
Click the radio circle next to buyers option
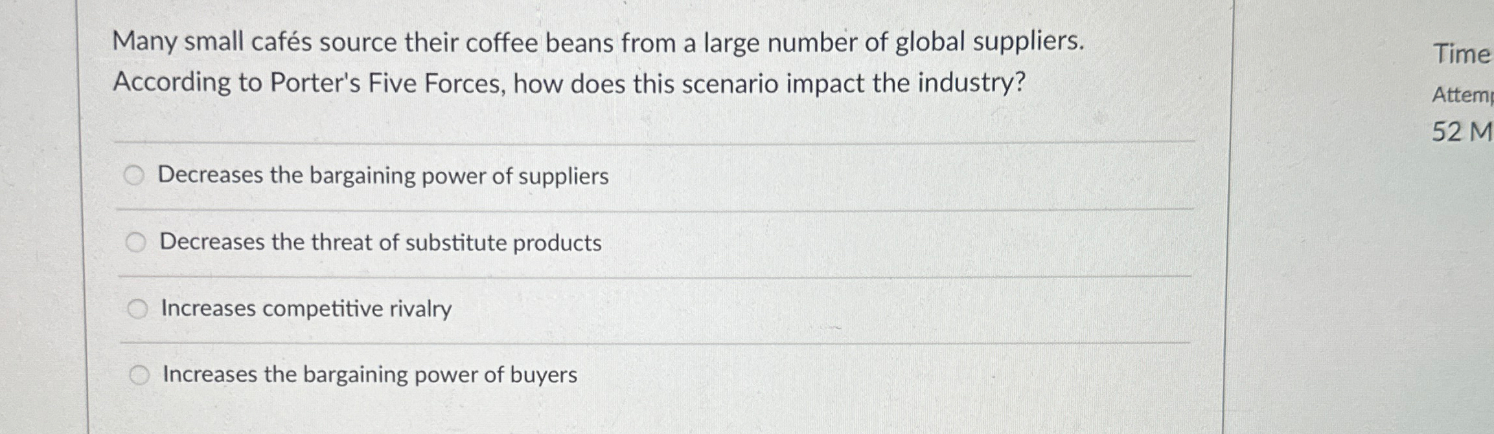click(x=140, y=374)
